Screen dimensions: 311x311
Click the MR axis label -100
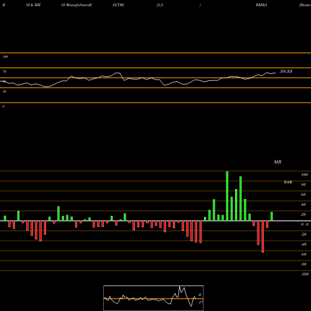(x=305, y=274)
